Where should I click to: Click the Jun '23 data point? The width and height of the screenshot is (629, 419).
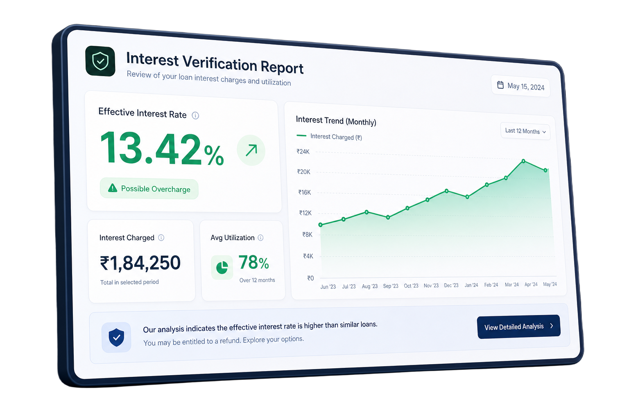click(x=320, y=225)
